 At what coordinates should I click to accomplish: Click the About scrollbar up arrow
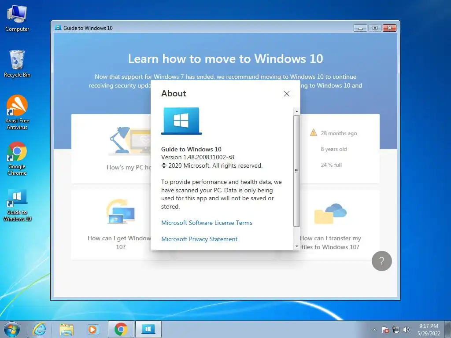[x=296, y=111]
